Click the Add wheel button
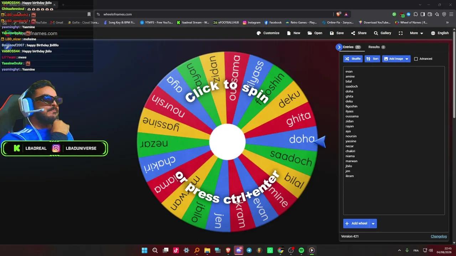This screenshot has height=256, width=456. [x=356, y=223]
